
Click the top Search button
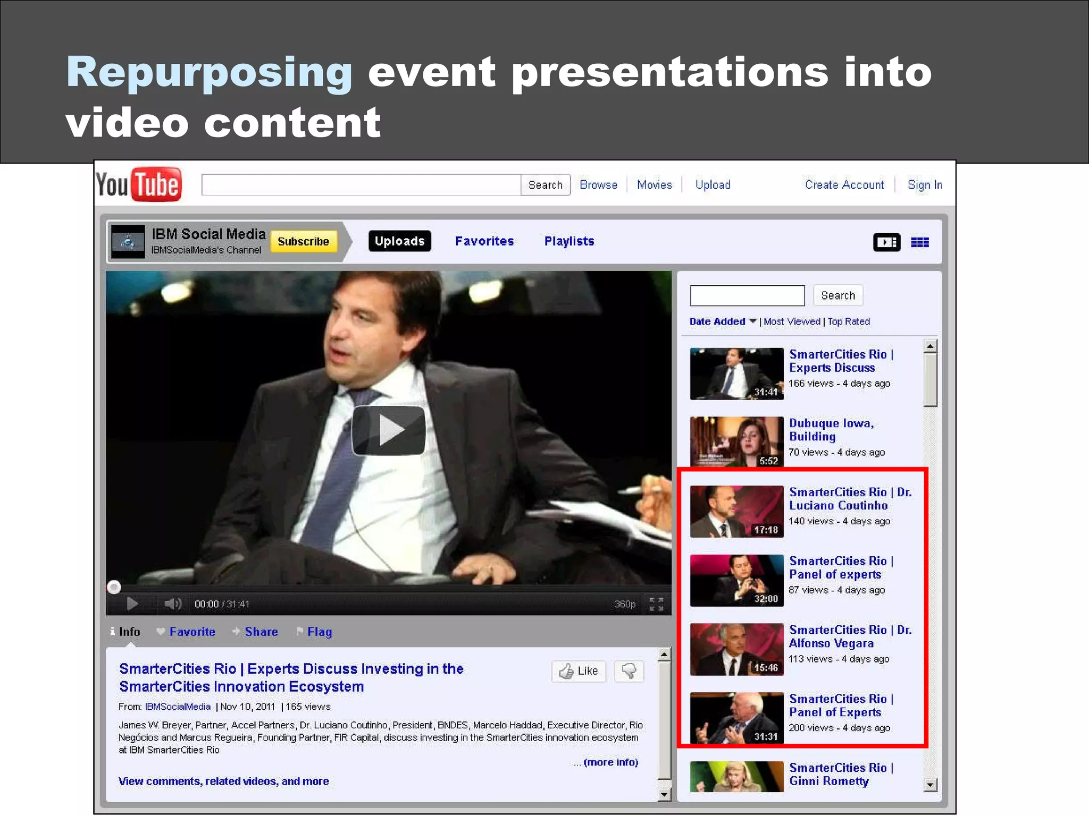click(x=546, y=185)
